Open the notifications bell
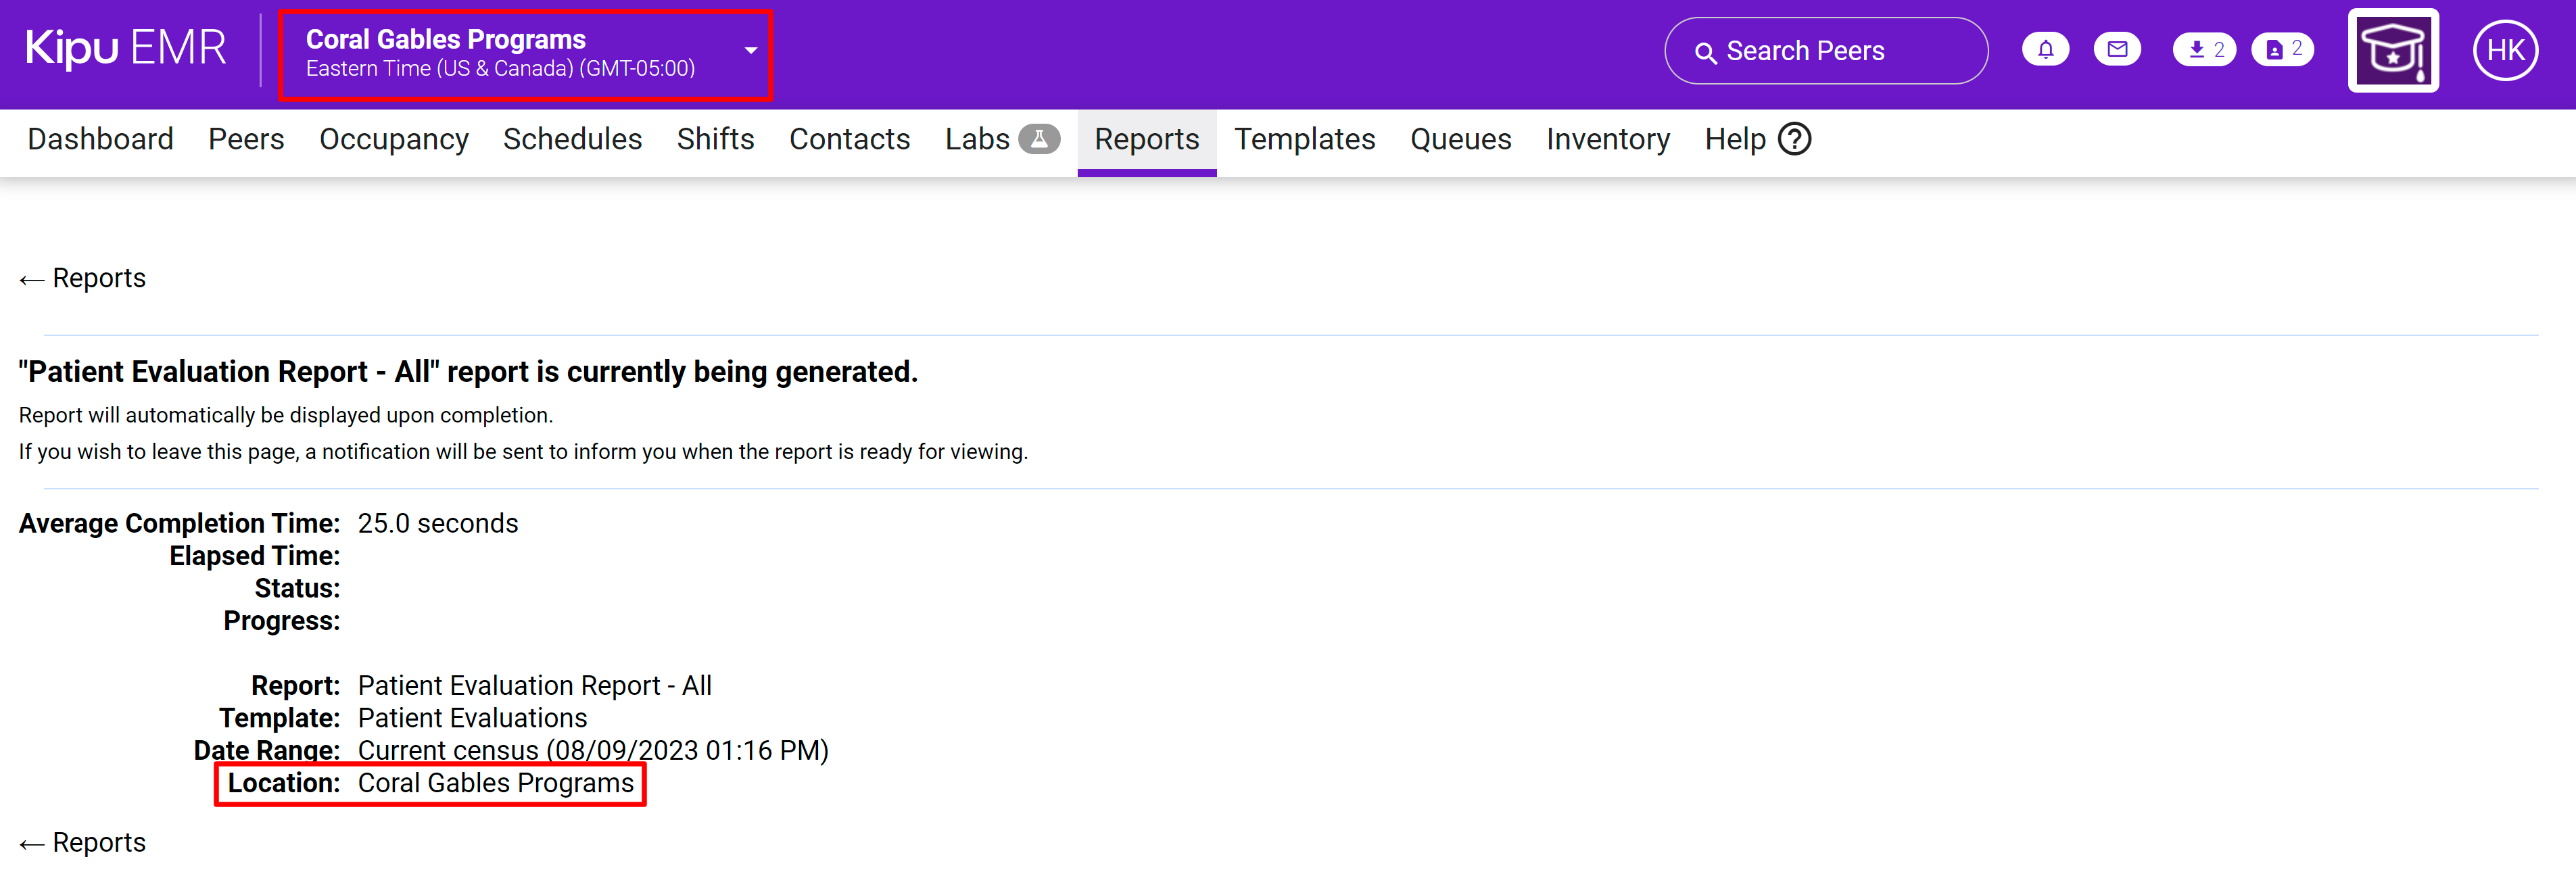2576x872 pixels. [2045, 50]
